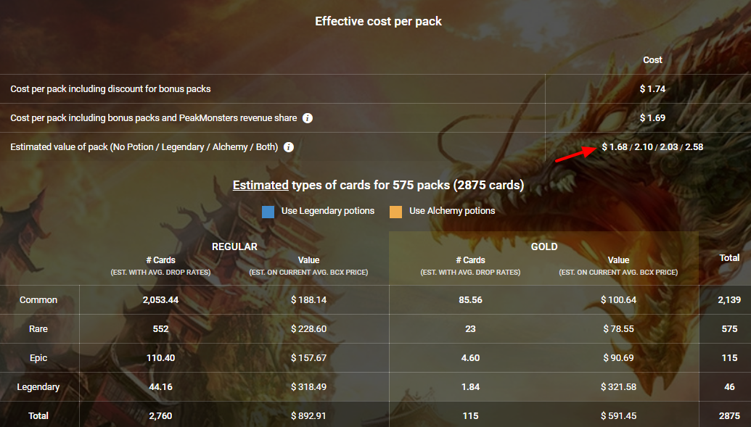Screen dimensions: 751x427
Task: Click the 'Use Alchemy potions' label text
Action: 452,211
